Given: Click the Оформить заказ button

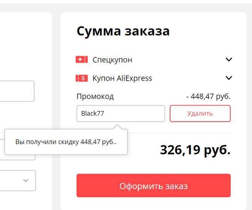Looking at the screenshot, I should pos(153,186).
